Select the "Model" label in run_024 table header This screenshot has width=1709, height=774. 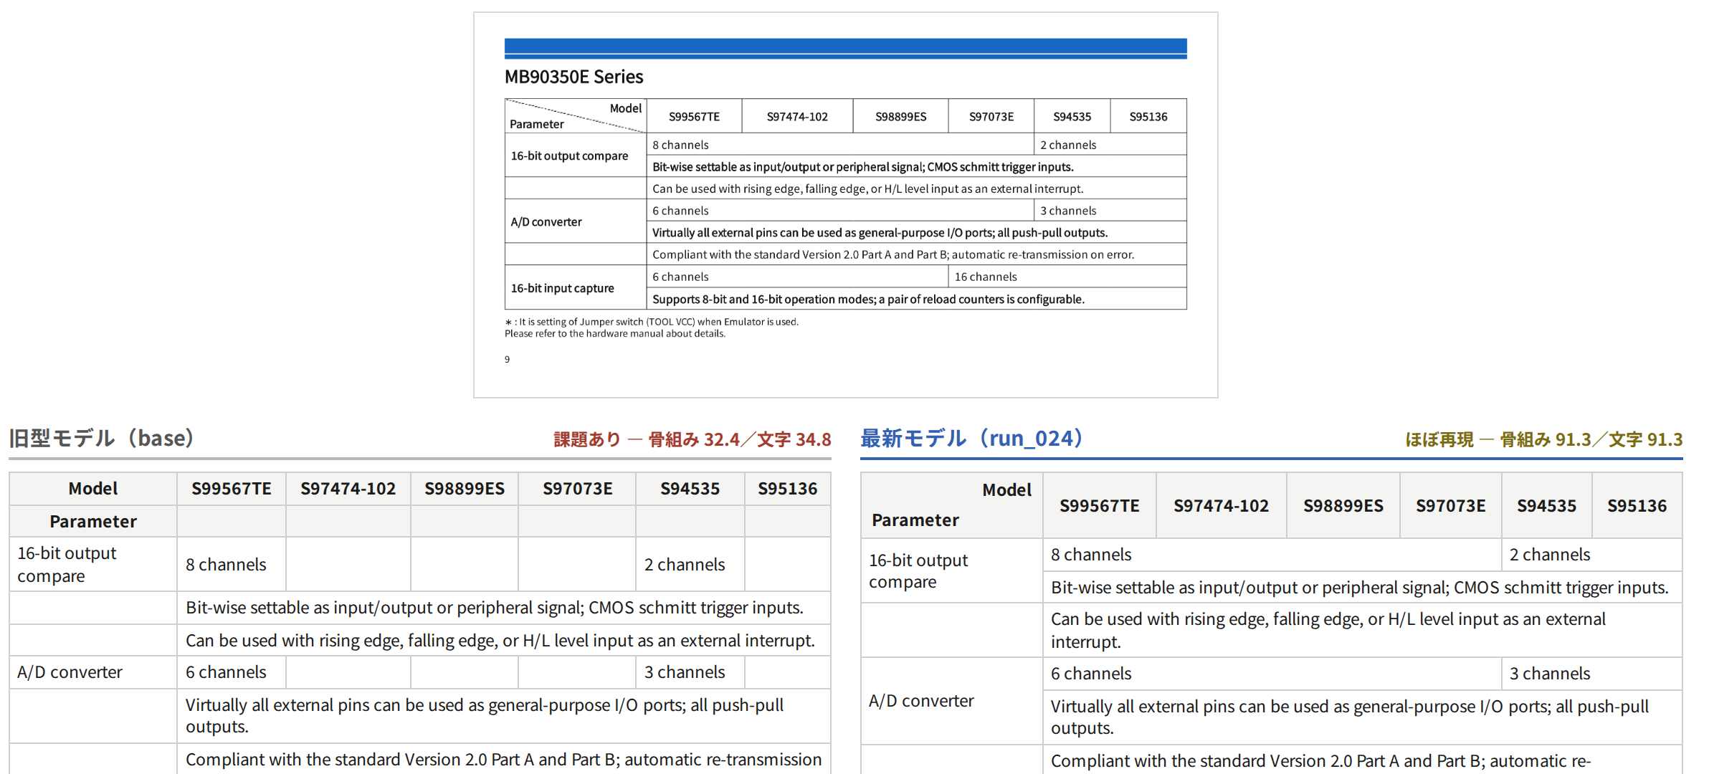coord(1007,490)
